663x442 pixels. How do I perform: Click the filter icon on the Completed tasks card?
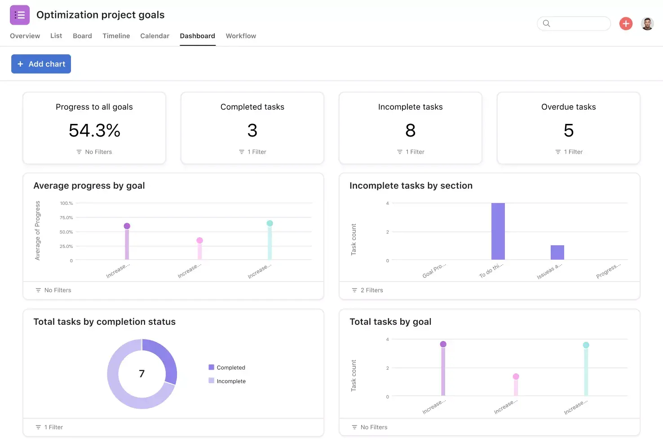(x=242, y=152)
